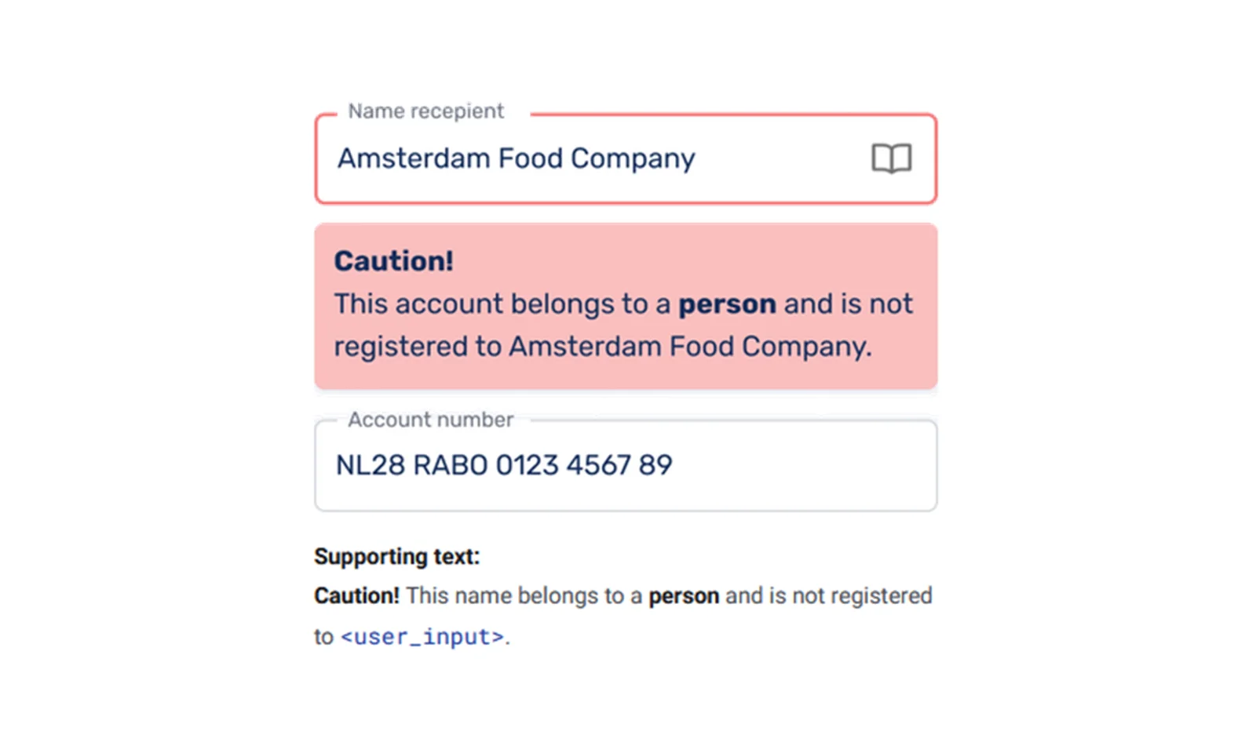Click "Amsterdam Food Company." inside the red alert

coord(690,346)
